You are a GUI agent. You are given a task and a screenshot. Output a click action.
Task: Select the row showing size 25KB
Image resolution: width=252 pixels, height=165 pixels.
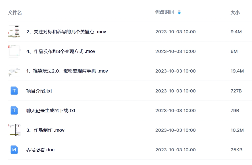236,150
